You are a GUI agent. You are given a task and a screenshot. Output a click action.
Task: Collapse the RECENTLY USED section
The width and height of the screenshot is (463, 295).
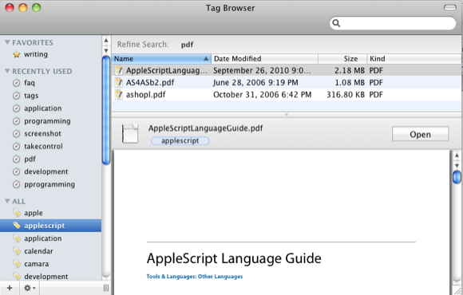(7, 71)
